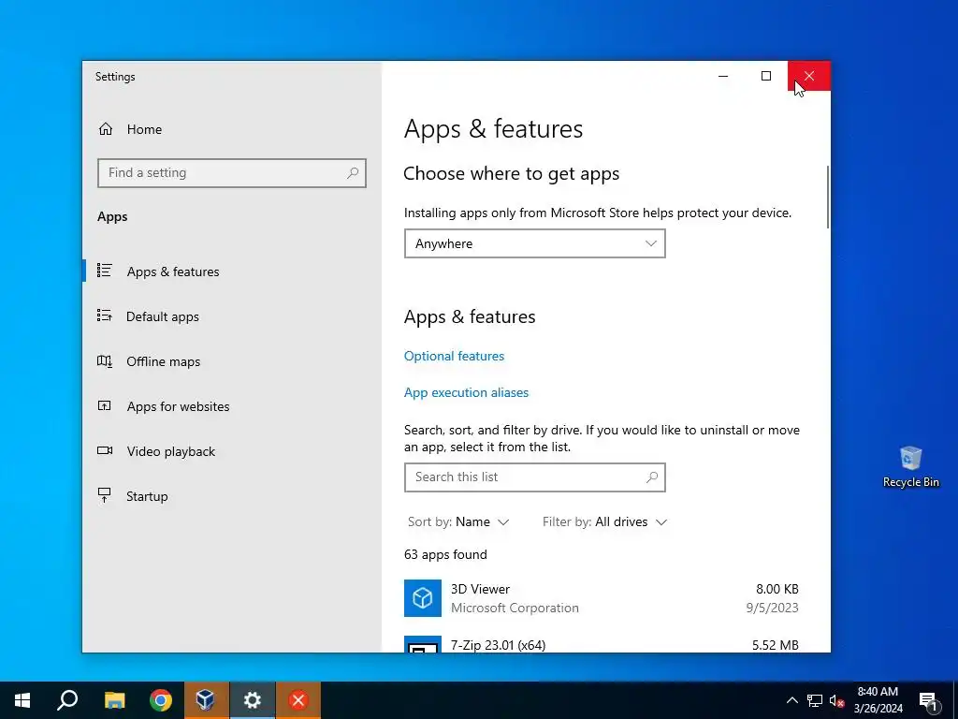Open Apps for websites page
Image resolution: width=958 pixels, height=719 pixels.
(x=178, y=406)
